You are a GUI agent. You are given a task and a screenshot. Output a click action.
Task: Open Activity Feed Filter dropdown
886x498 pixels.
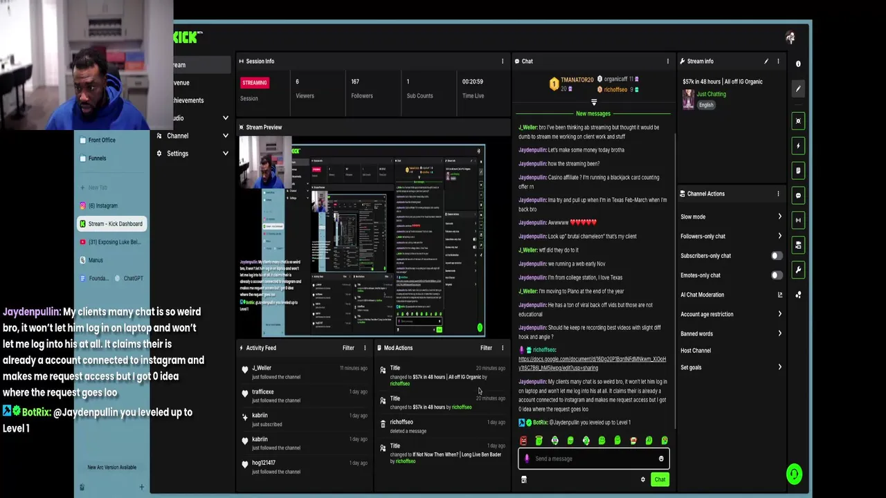pos(348,348)
